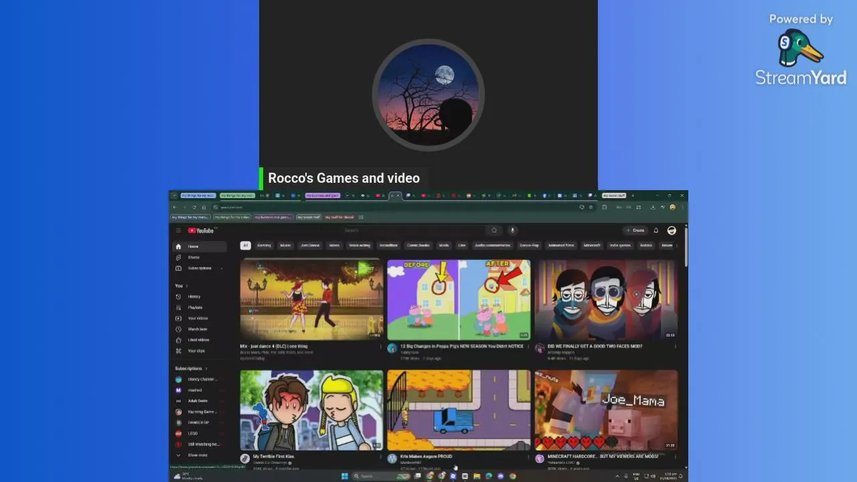Click the search magnifier button
This screenshot has height=482, width=857.
point(494,230)
